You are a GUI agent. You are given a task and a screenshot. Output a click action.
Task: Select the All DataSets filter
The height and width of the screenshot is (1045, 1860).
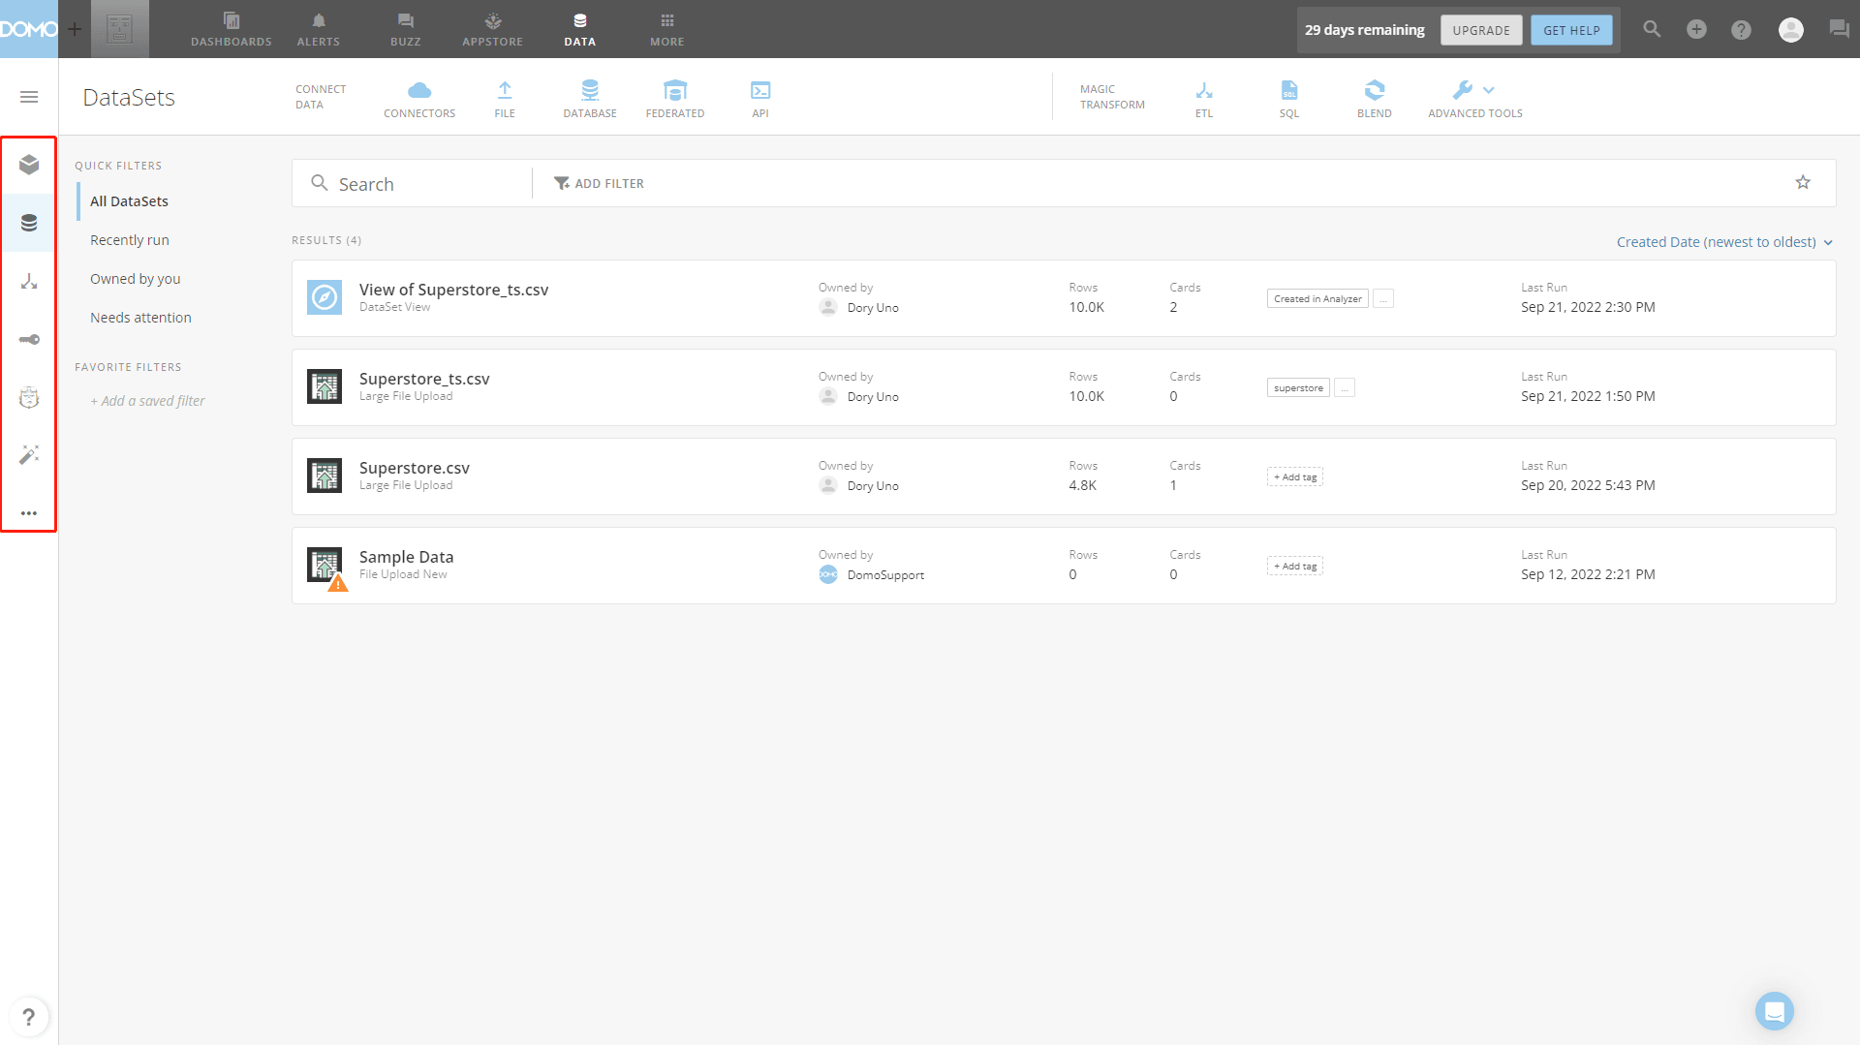129,201
